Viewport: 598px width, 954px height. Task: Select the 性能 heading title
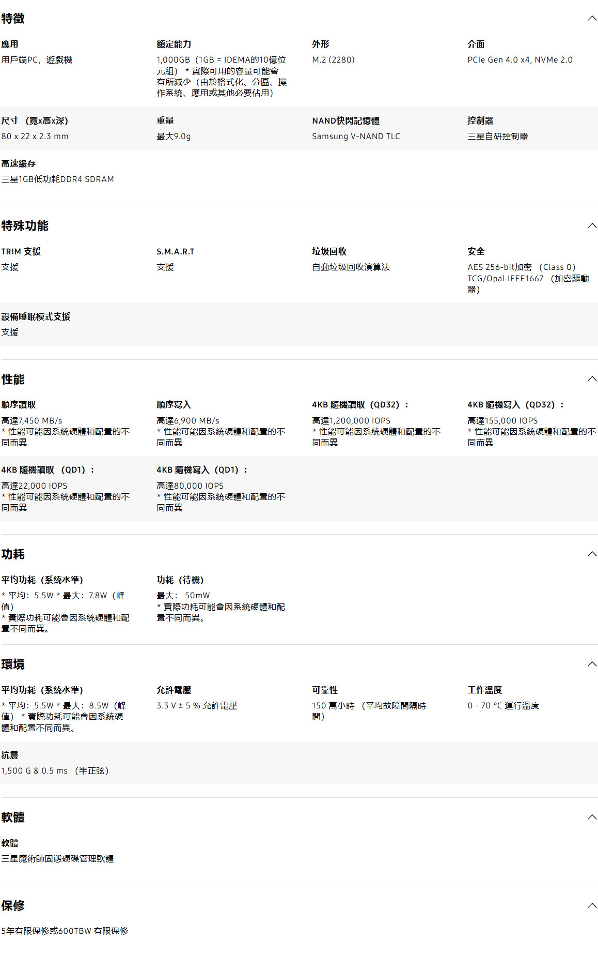coord(13,380)
